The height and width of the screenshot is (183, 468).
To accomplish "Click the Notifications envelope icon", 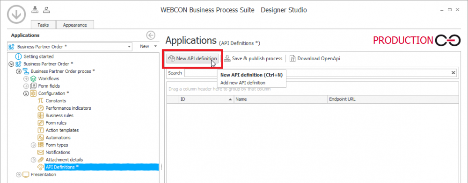I will 41,152.
